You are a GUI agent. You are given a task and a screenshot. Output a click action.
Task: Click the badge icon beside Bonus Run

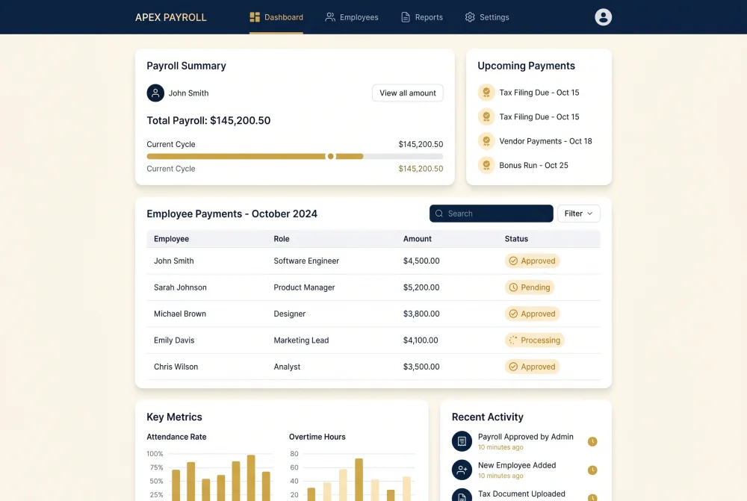click(x=486, y=165)
